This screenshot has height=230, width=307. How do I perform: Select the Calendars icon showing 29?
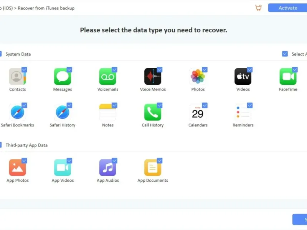198,112
